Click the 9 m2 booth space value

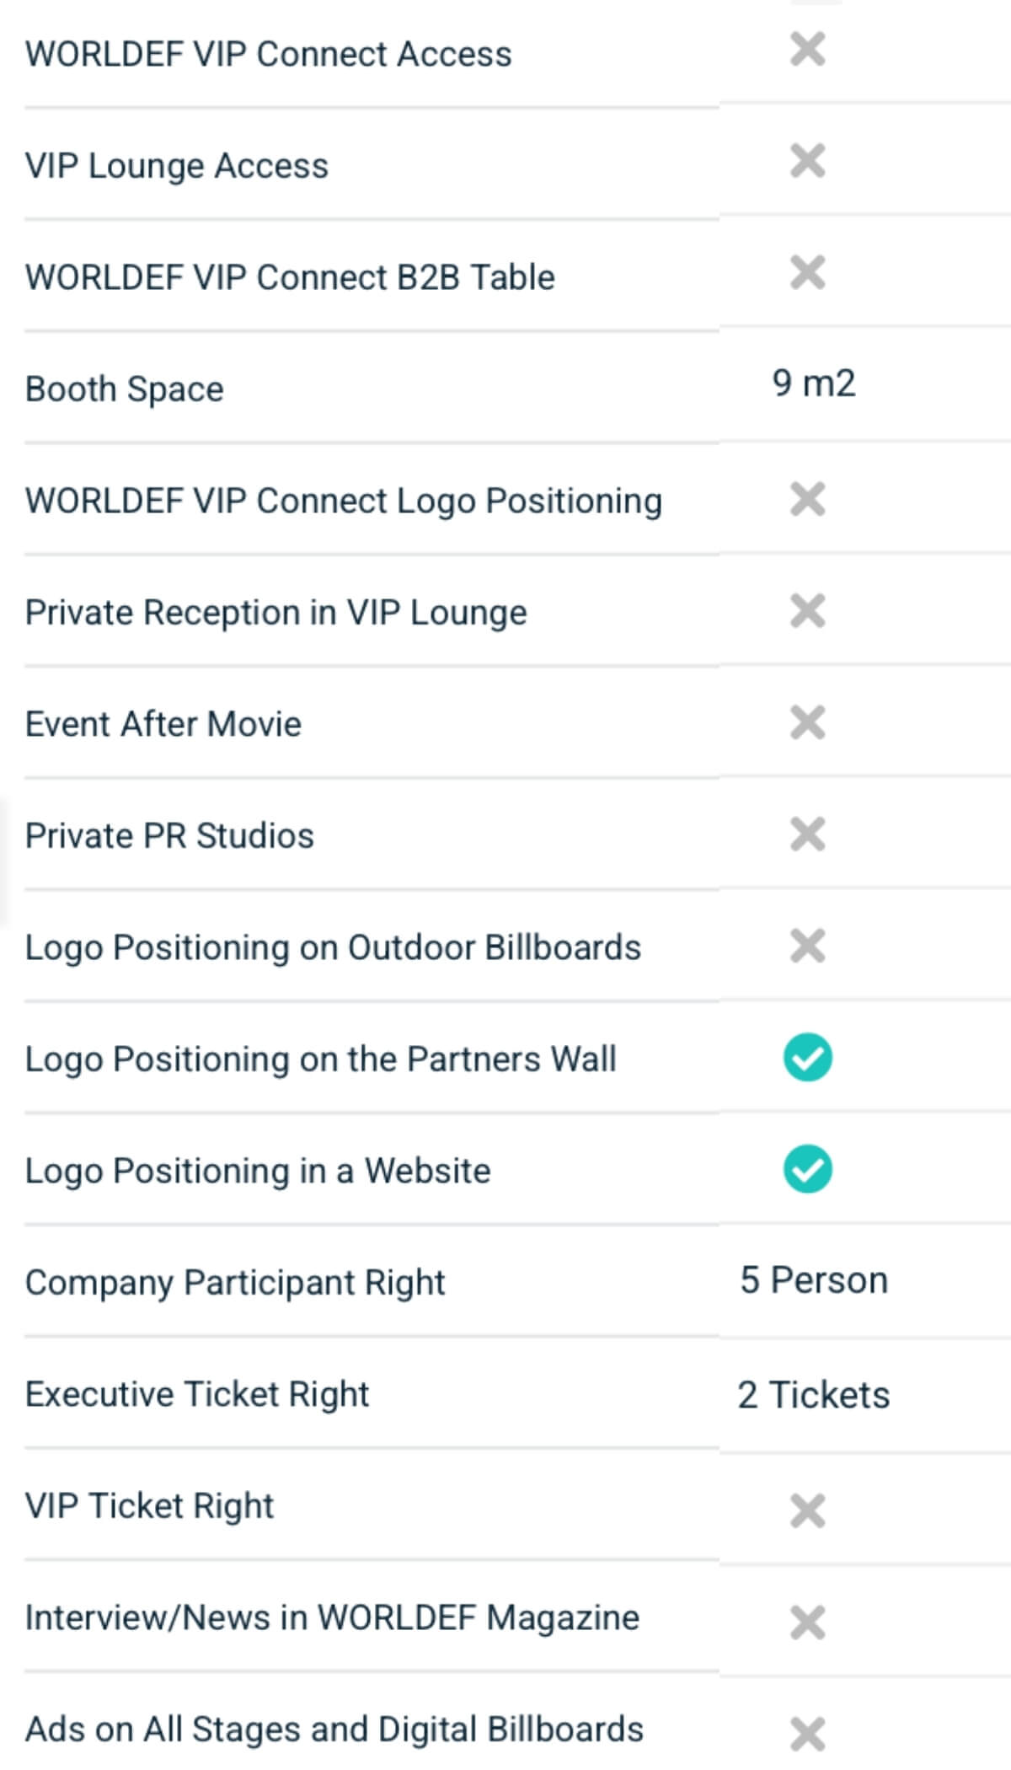[x=813, y=383]
